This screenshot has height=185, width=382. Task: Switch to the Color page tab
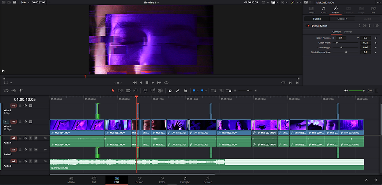coord(162,180)
